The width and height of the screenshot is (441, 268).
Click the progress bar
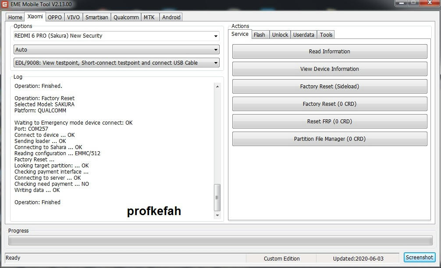220,240
